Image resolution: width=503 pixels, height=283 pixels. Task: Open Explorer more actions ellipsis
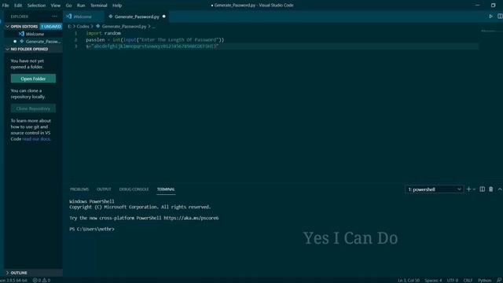pyautogui.click(x=54, y=17)
